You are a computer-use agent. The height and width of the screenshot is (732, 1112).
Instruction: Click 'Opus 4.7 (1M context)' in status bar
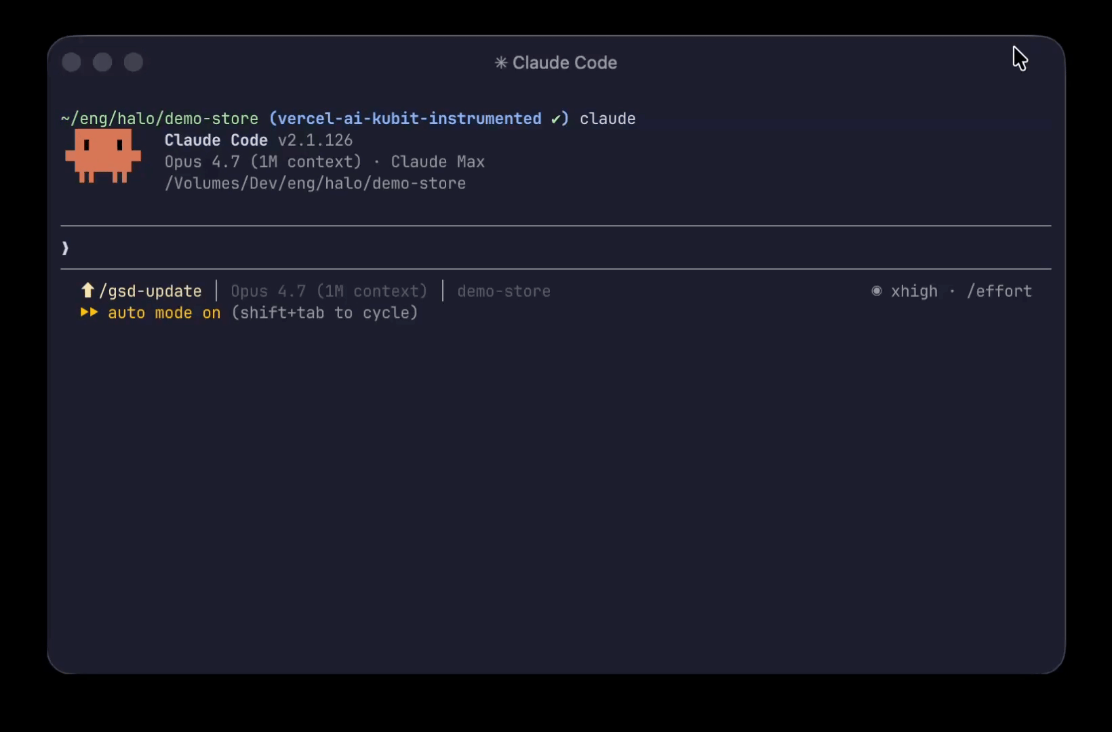pyautogui.click(x=329, y=291)
